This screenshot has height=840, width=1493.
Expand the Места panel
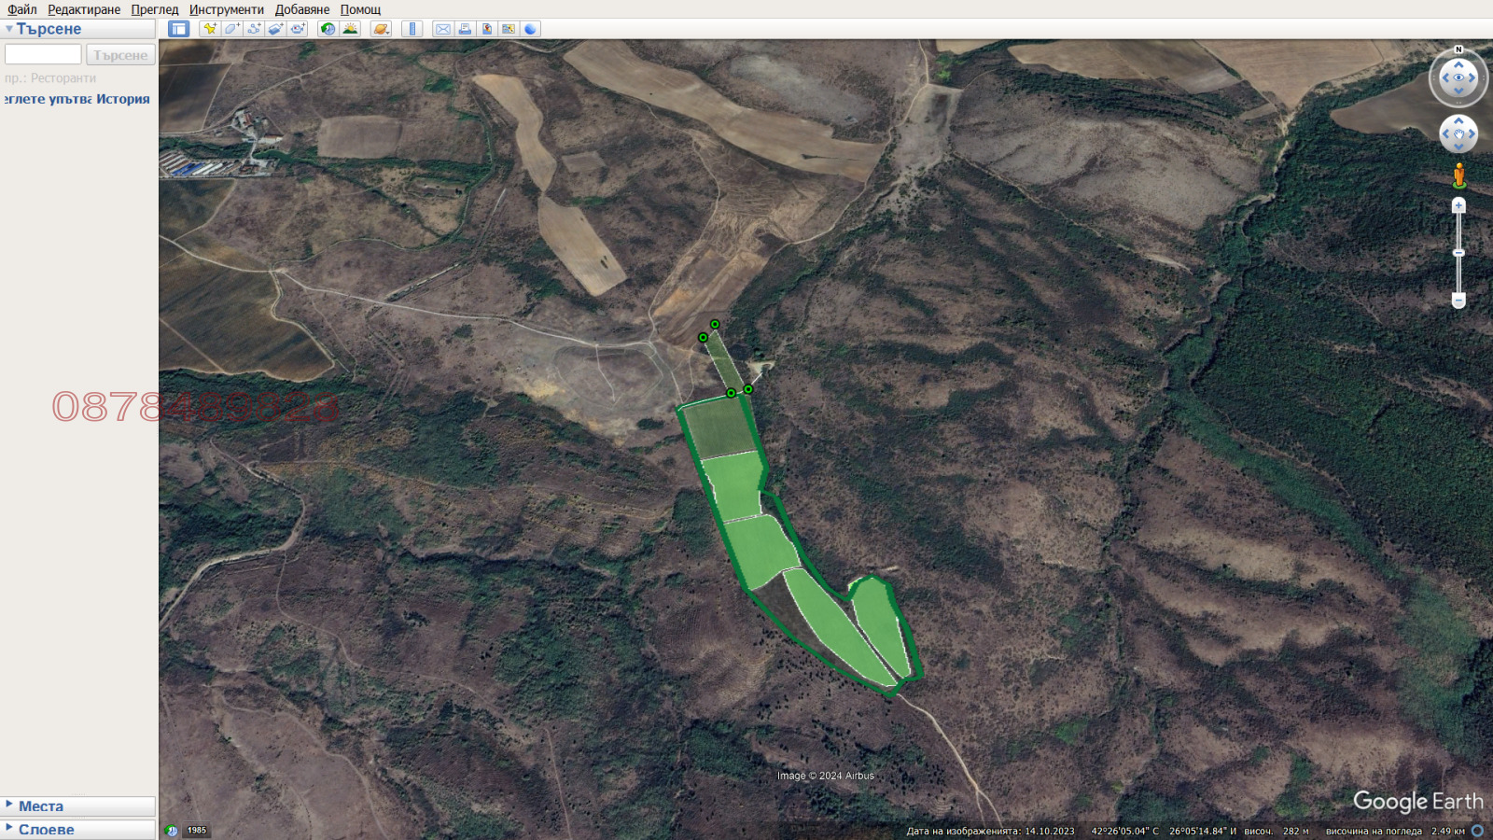coord(9,805)
